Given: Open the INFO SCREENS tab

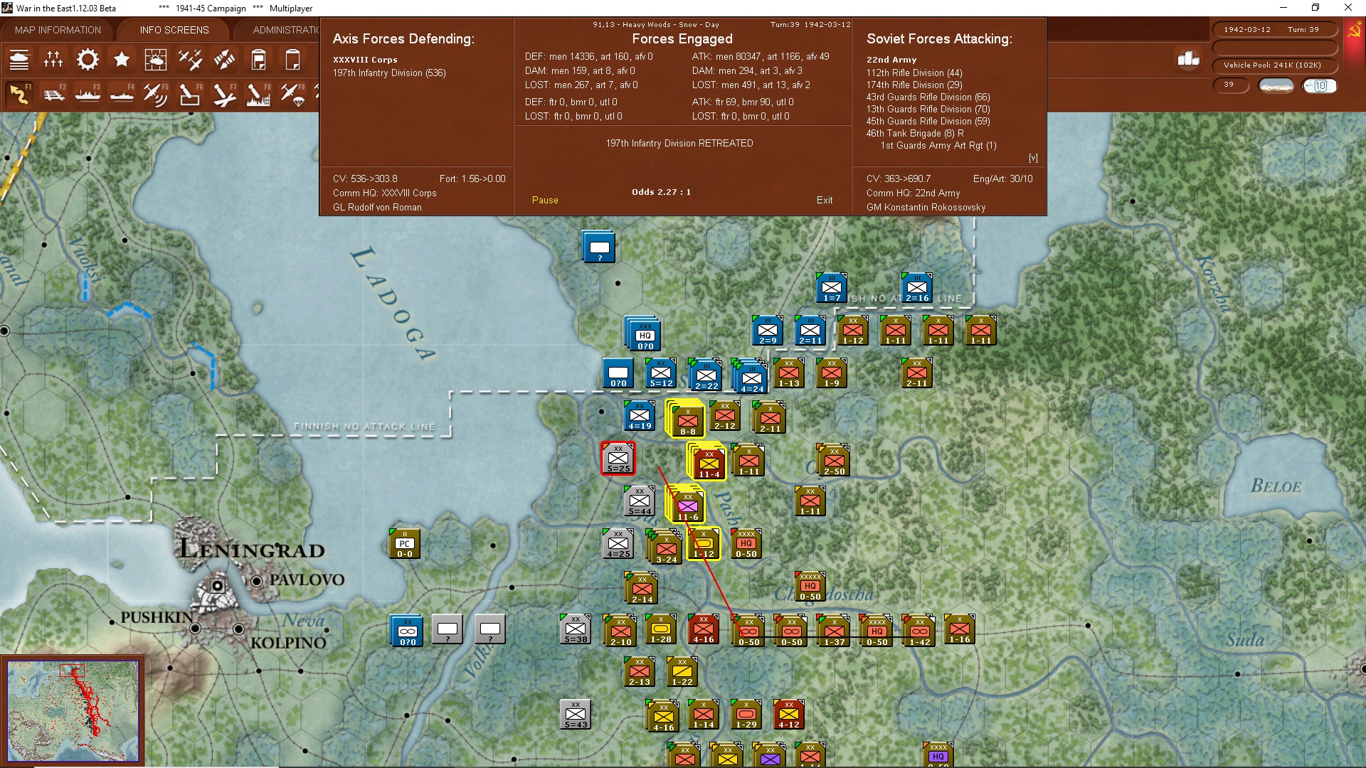Looking at the screenshot, I should coord(174,30).
